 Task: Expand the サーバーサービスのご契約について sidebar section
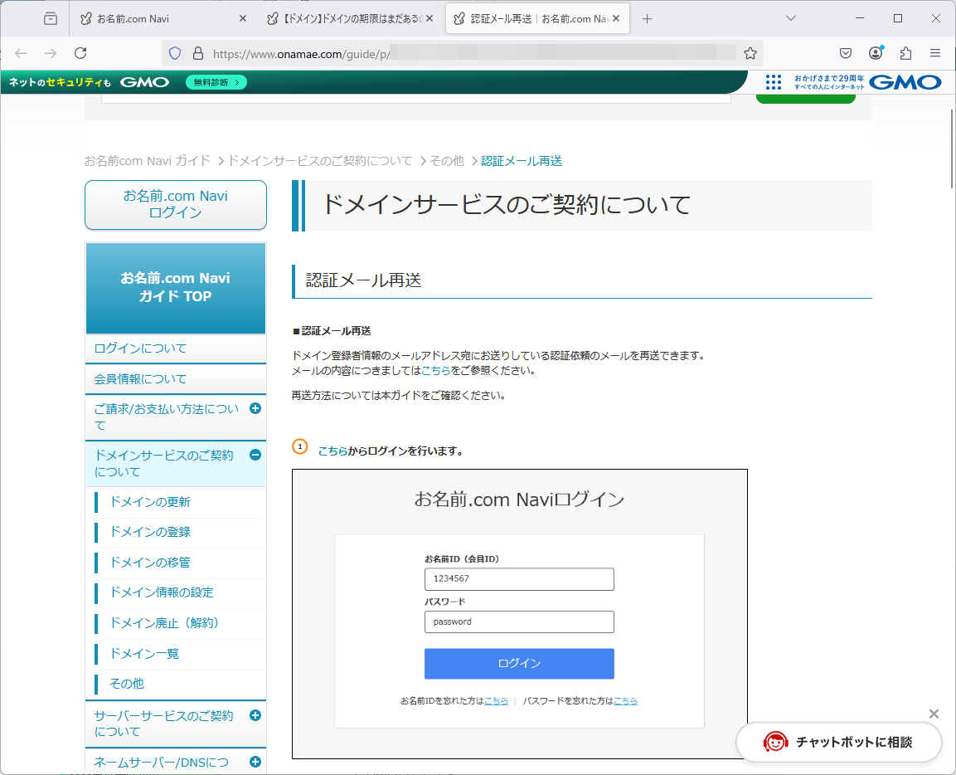coord(255,715)
